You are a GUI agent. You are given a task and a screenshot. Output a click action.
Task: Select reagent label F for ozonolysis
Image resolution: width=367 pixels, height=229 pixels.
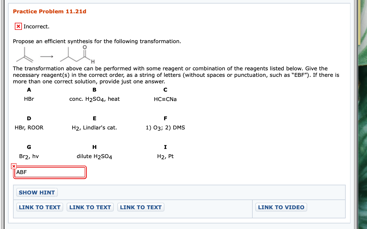coord(165,118)
